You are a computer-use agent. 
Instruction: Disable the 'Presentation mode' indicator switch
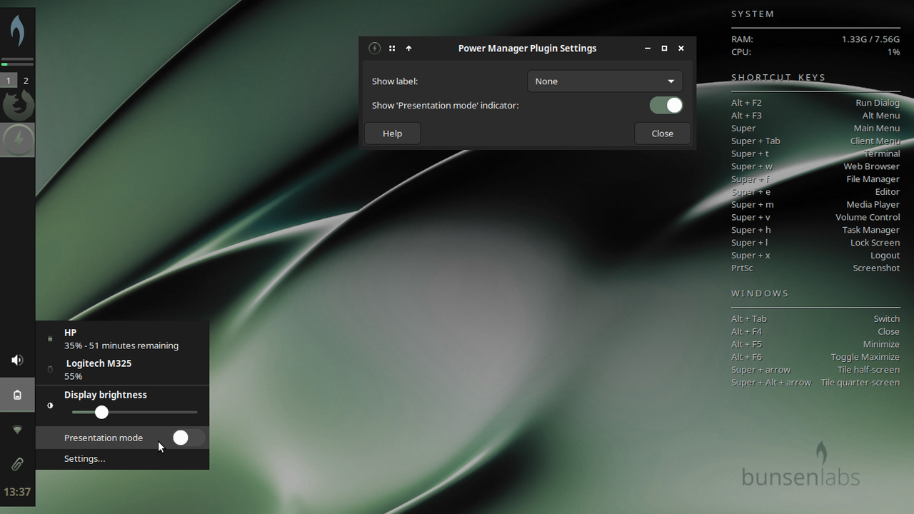coord(666,105)
